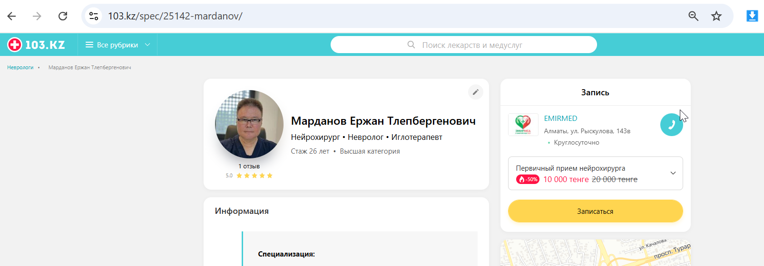Go forward in browser history
This screenshot has height=266, width=764.
point(37,16)
